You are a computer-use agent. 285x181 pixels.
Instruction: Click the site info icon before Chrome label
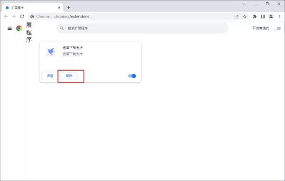(32, 17)
